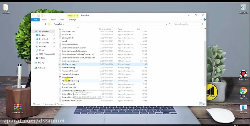Go up one folder with Up arrow
This screenshot has width=250, height=126.
(x=46, y=24)
